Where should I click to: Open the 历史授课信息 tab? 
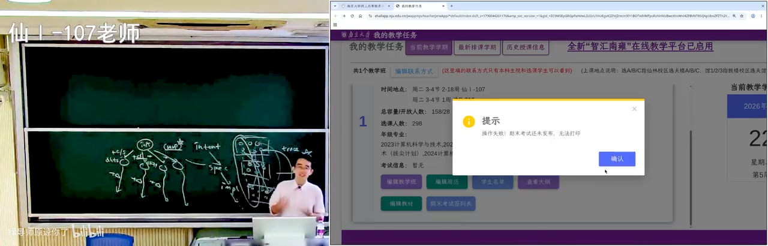[525, 47]
